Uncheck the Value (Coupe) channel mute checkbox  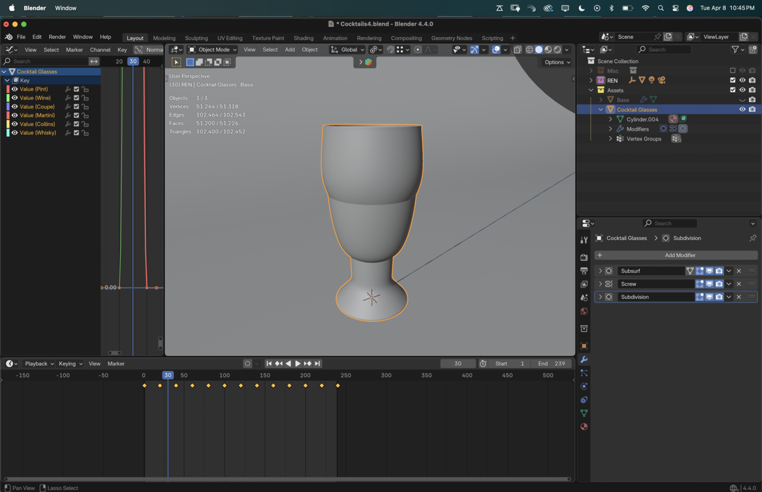[x=76, y=107]
